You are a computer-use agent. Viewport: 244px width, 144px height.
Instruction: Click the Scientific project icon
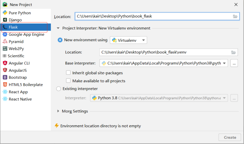tap(4, 56)
